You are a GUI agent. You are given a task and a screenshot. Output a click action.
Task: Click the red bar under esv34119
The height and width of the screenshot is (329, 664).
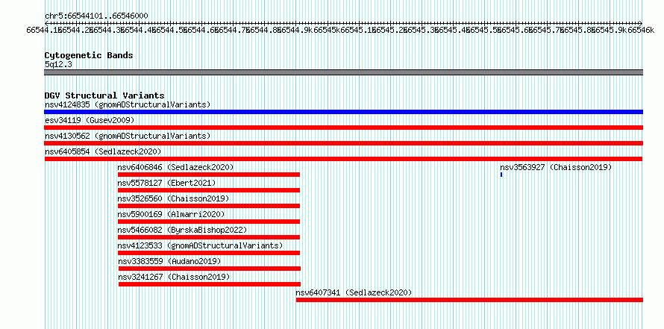point(343,128)
